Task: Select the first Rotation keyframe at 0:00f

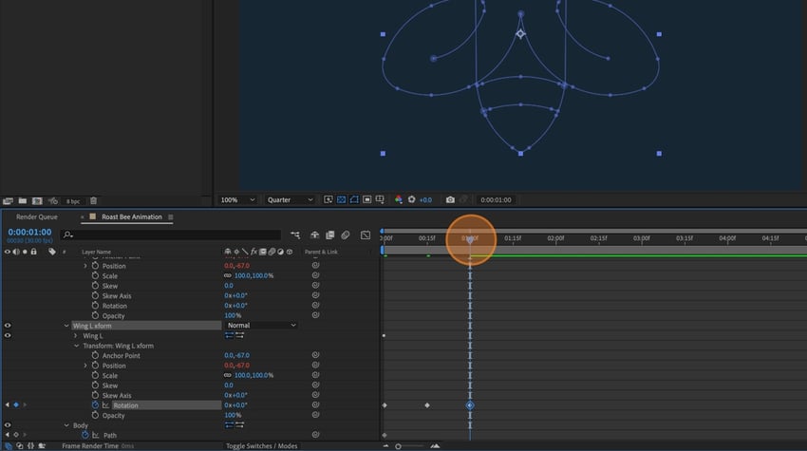Action: pyautogui.click(x=385, y=405)
